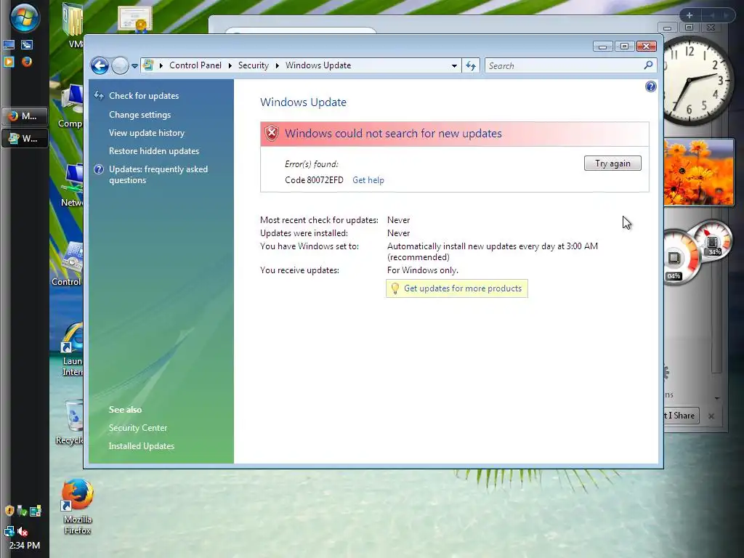Expand arrow after Security breadcrumb
This screenshot has height=558, width=744.
pyautogui.click(x=277, y=65)
